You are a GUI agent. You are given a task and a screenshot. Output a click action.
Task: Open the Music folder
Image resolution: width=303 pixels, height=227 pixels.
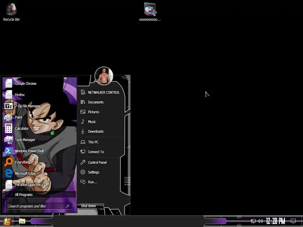pyautogui.click(x=101, y=121)
